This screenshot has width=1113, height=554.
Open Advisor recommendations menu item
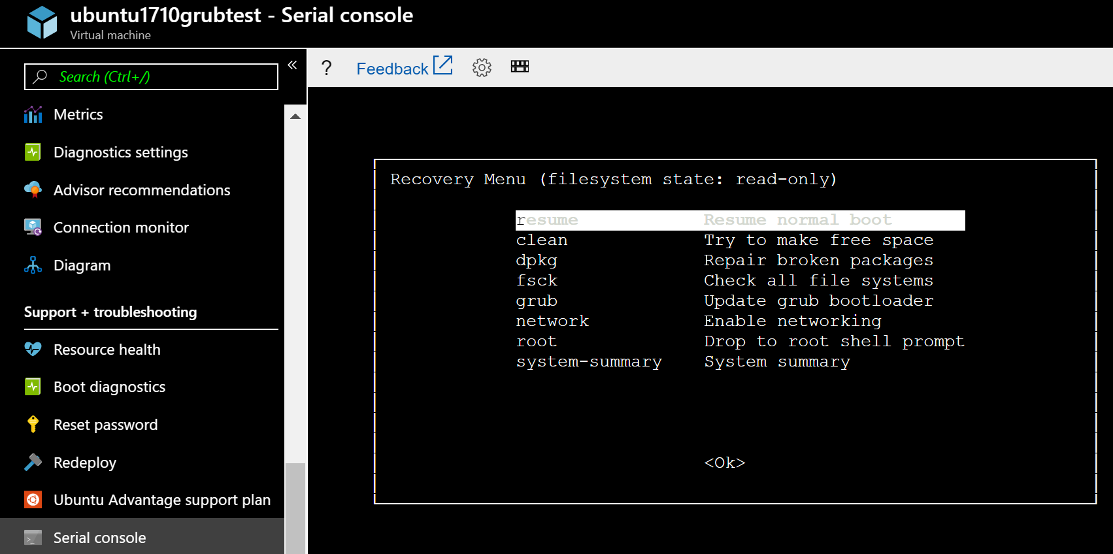142,190
